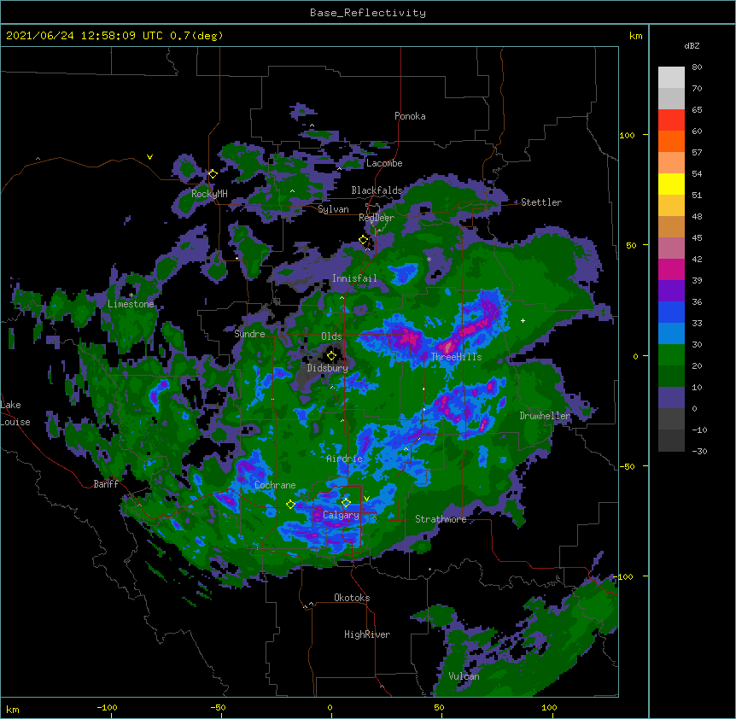Pick the green 30 dBZ legend swatch

click(x=671, y=355)
